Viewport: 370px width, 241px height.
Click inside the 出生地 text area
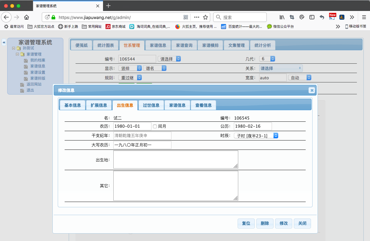coord(176,160)
